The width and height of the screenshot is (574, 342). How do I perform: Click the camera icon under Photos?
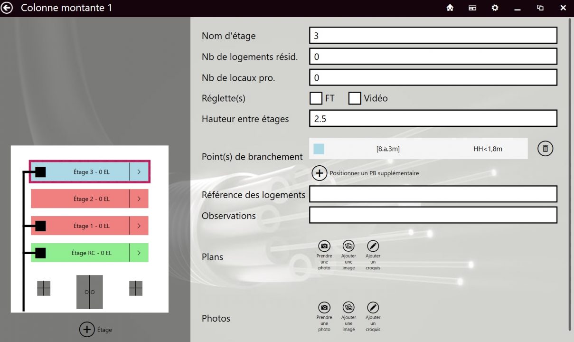(324, 308)
